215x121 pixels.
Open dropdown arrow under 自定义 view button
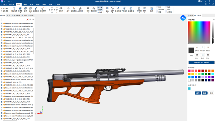click(x=61, y=13)
